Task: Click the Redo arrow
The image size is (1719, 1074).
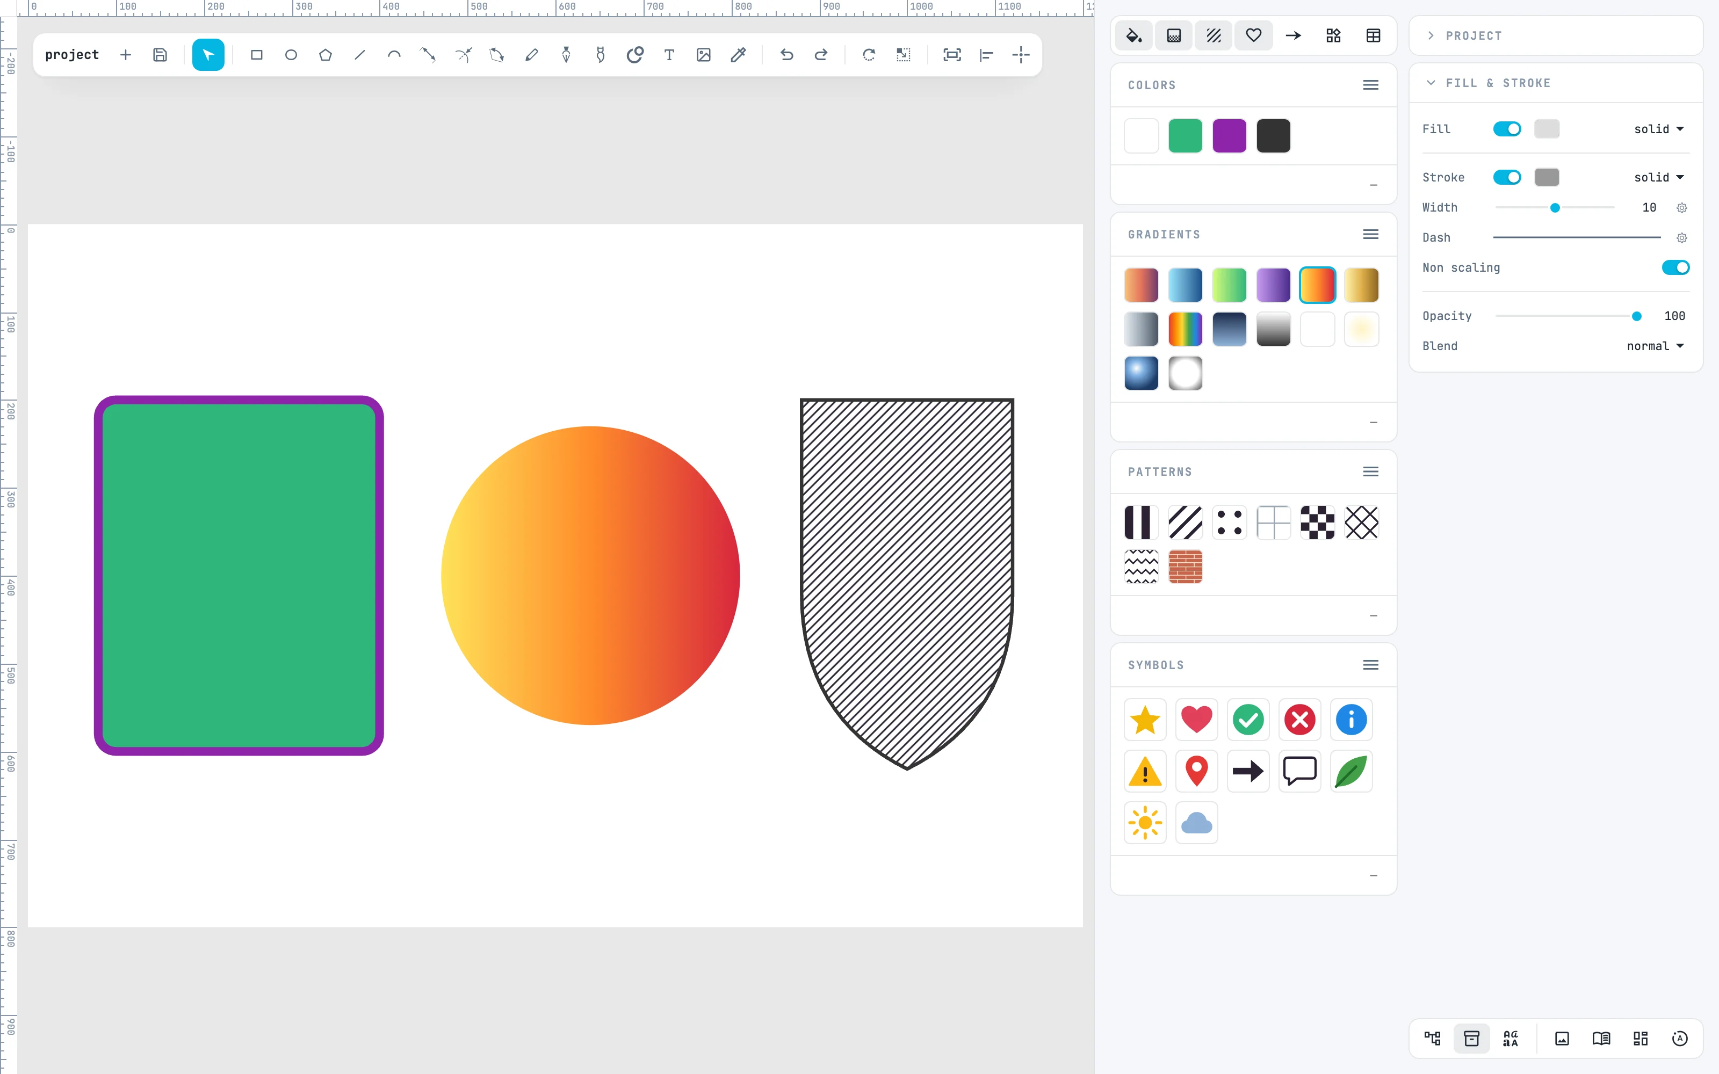Action: coord(821,55)
